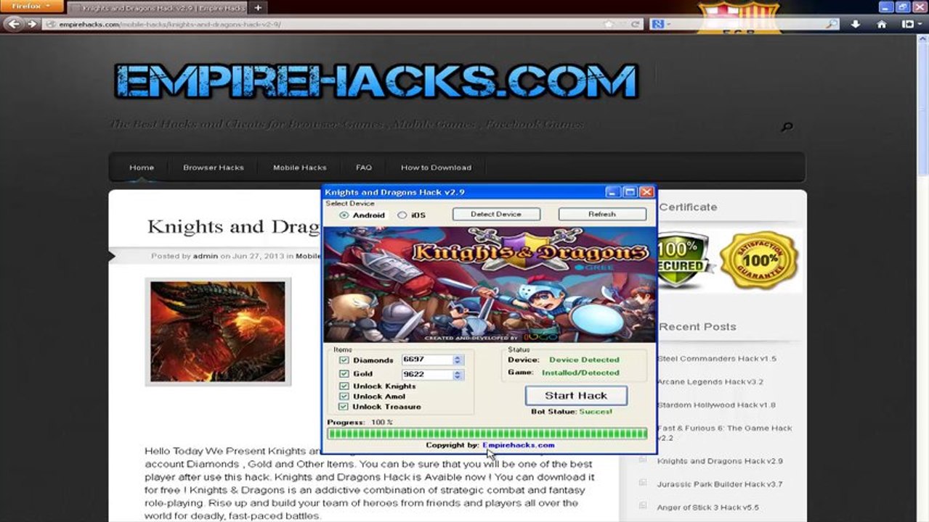The width and height of the screenshot is (929, 522).
Task: Click the Refresh button in hack window
Action: pos(602,214)
